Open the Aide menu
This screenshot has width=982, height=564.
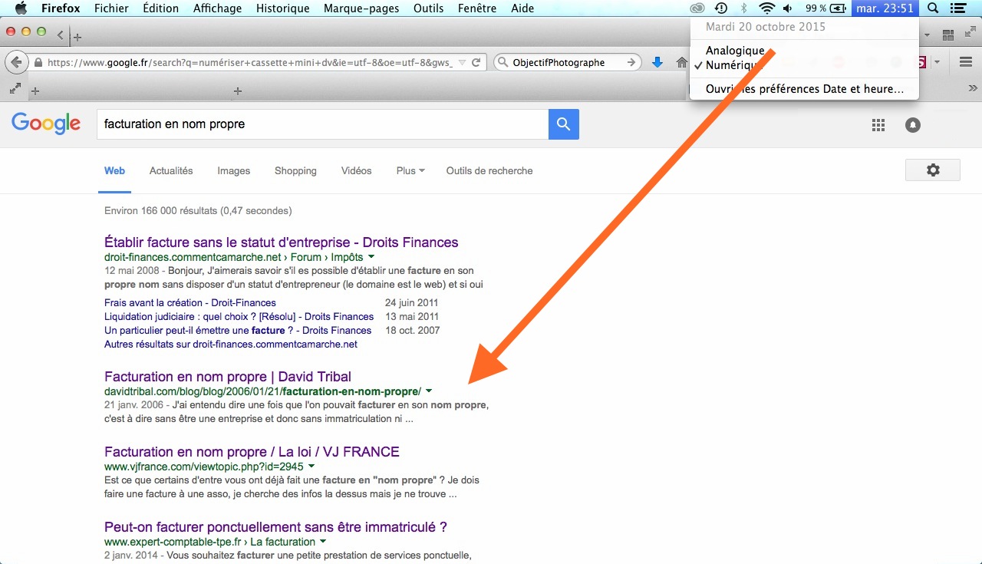pos(522,8)
